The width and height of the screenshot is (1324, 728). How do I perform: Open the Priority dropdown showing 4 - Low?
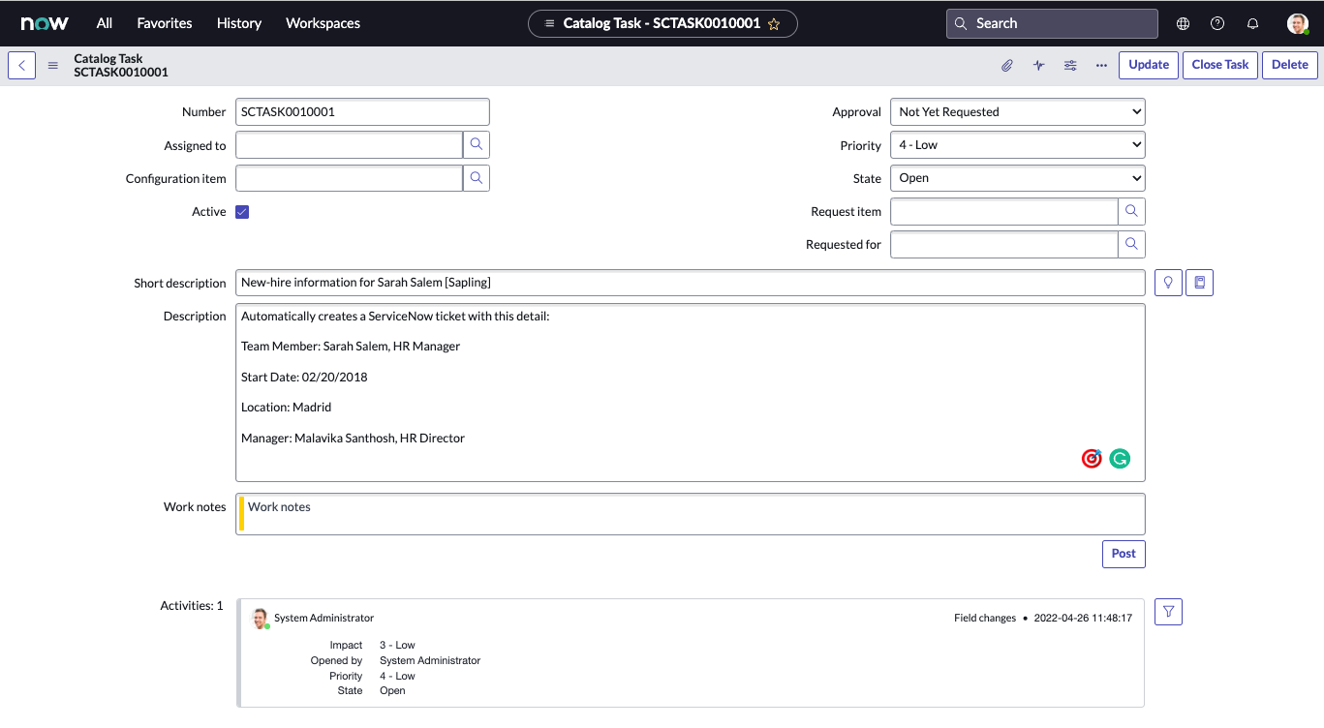(1017, 145)
